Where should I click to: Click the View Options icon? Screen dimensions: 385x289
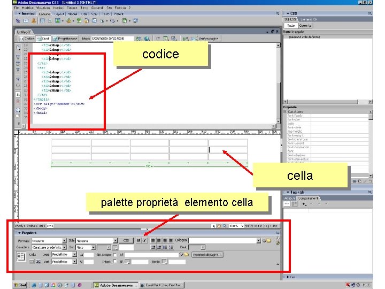166,39
